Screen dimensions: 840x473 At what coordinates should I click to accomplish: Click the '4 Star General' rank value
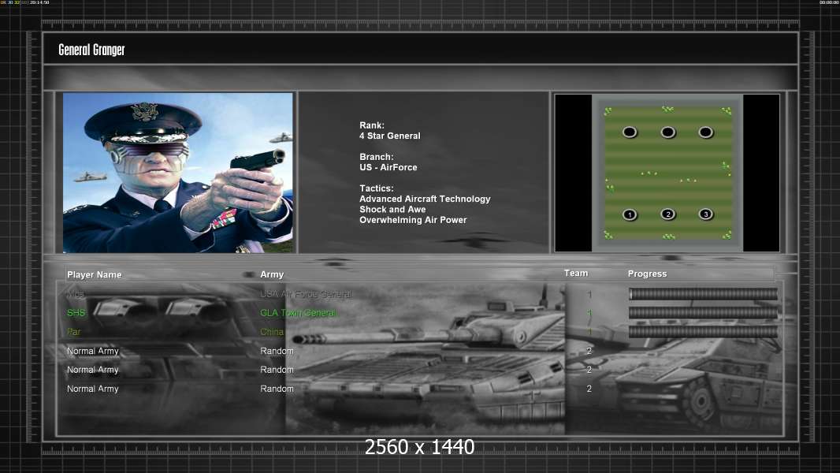390,136
